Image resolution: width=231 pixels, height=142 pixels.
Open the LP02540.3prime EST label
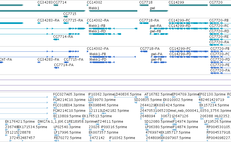(67, 127)
